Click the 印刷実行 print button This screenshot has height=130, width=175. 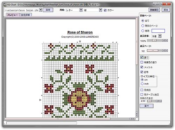point(154,10)
